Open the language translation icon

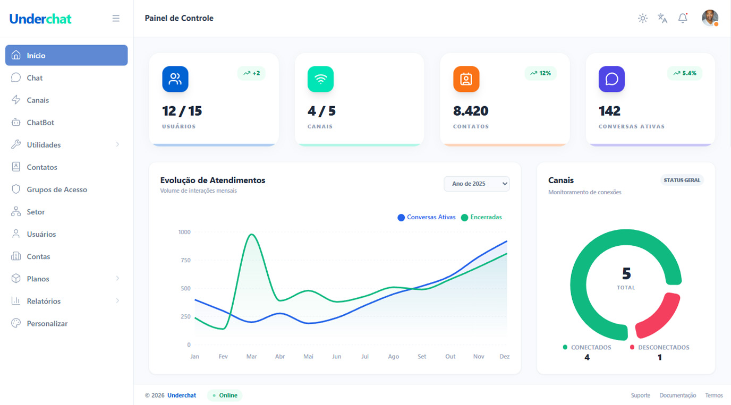662,19
